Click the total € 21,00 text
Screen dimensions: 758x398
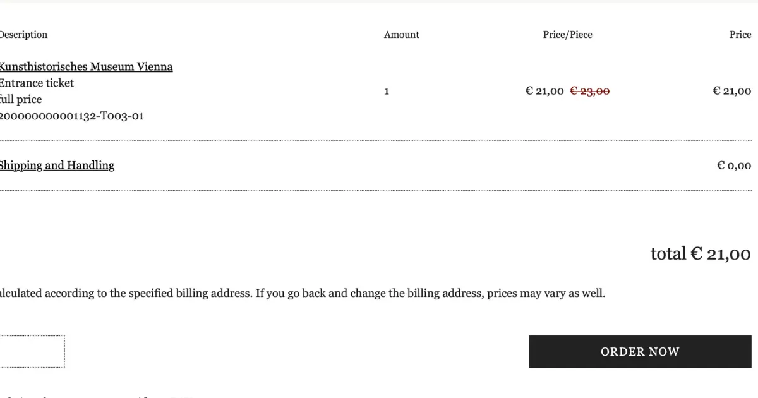701,254
